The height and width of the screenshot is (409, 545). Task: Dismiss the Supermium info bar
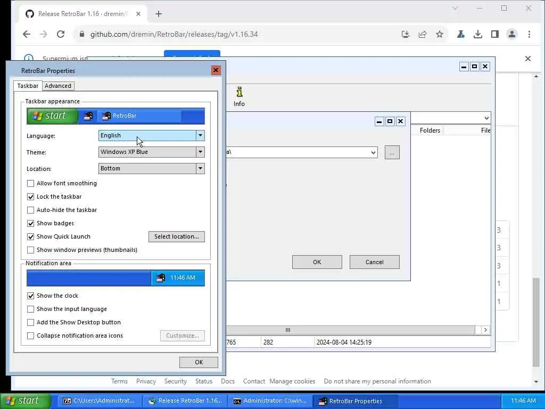coord(527,59)
